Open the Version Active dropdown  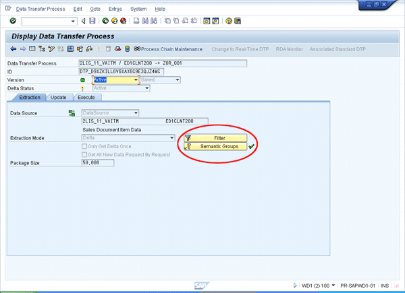coord(136,79)
